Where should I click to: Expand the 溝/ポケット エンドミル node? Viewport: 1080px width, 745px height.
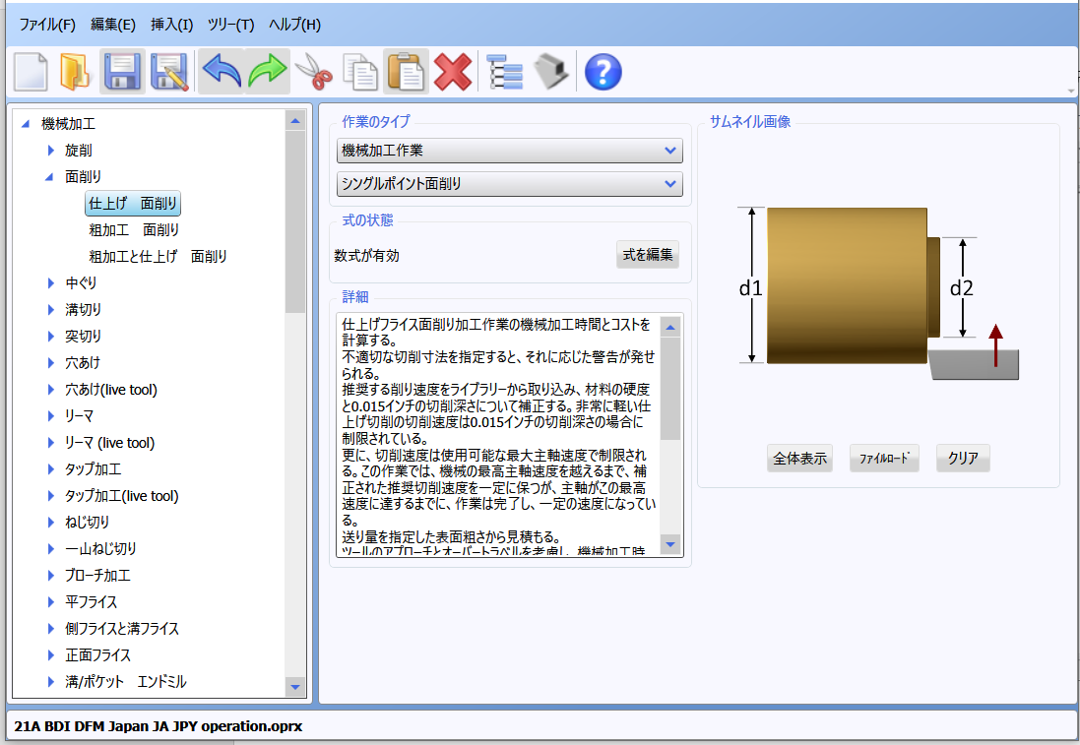pyautogui.click(x=50, y=682)
